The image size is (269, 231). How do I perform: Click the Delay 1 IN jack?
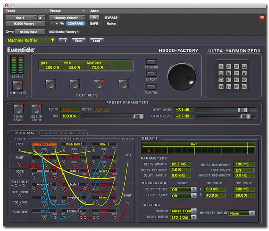(x=34, y=151)
